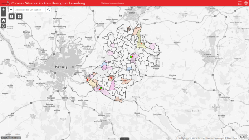Focus the address search field
The width and height of the screenshot is (249, 140).
(30, 10)
